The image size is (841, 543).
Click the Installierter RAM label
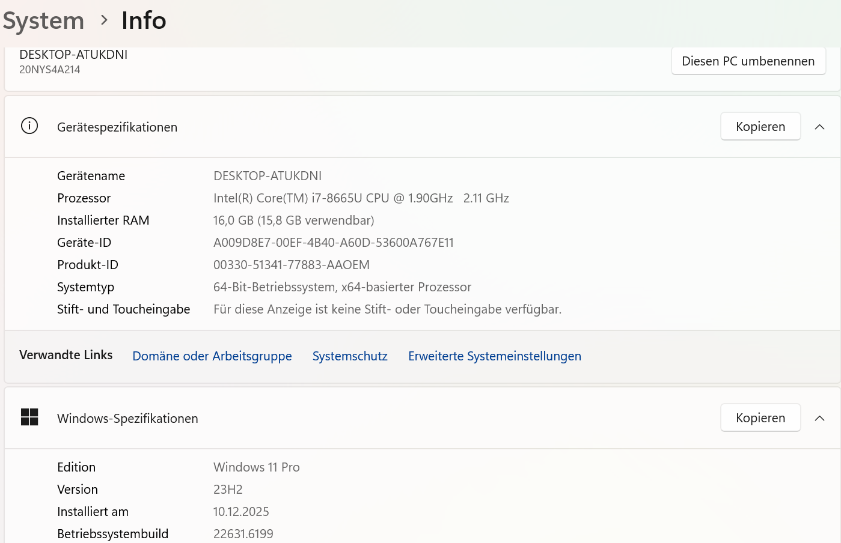coord(103,220)
